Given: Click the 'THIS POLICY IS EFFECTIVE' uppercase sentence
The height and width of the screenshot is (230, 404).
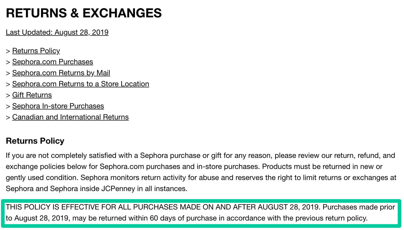Looking at the screenshot, I should [x=163, y=207].
